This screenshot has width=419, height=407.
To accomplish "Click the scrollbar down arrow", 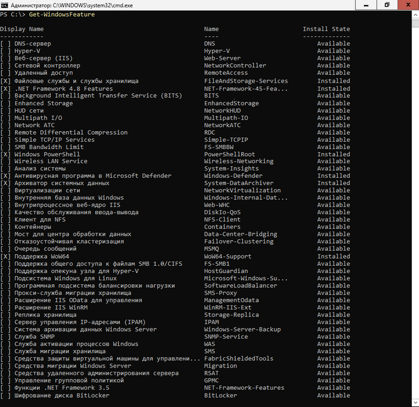I will (415, 402).
